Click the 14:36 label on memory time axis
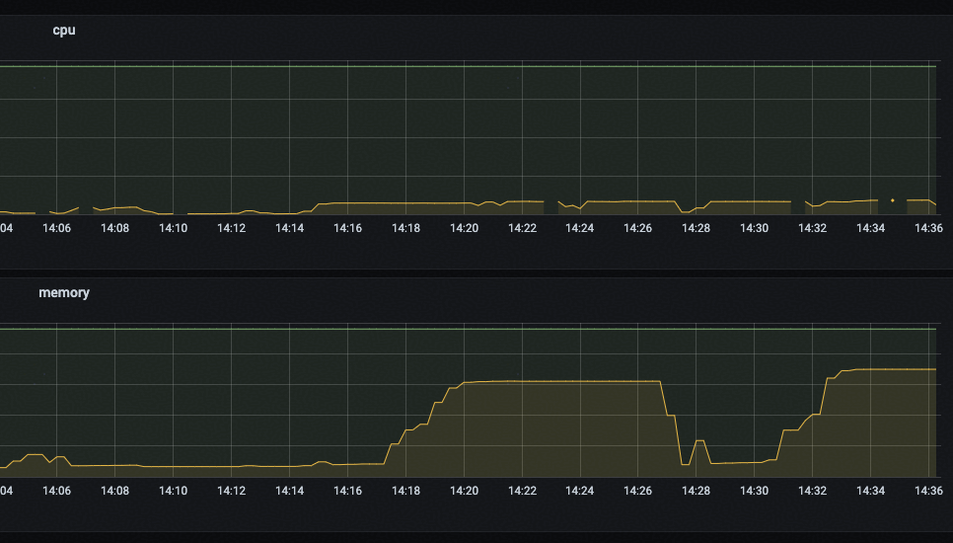This screenshot has height=543, width=953. click(x=929, y=491)
